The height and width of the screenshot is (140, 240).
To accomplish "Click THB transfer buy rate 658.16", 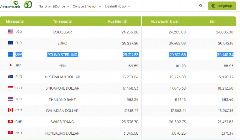I will (x=180, y=99).
